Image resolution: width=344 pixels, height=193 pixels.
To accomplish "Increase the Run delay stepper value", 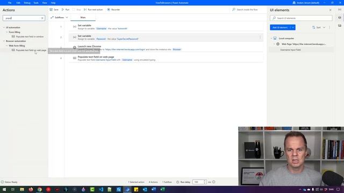I will (x=204, y=181).
